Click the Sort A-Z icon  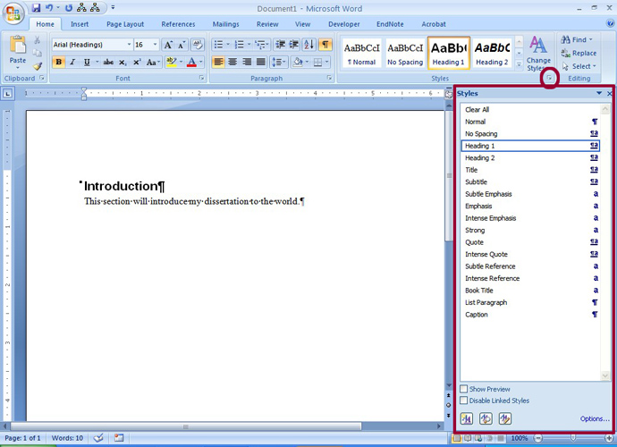(x=309, y=45)
